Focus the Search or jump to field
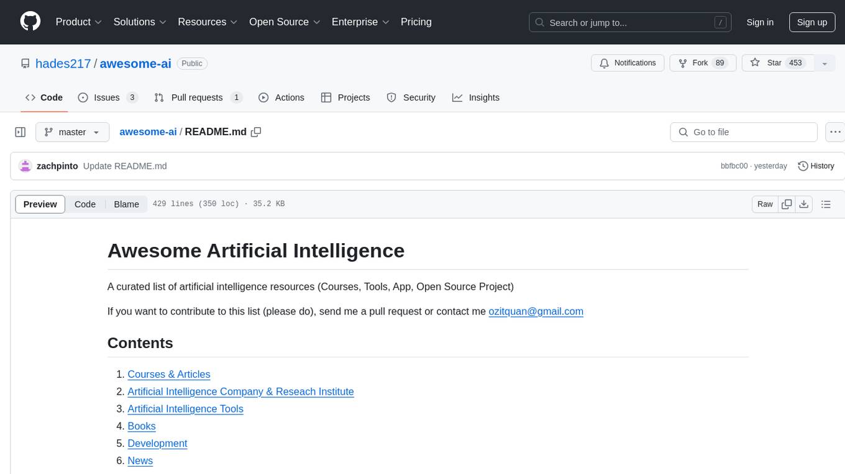Viewport: 845px width, 474px height. 630,22
